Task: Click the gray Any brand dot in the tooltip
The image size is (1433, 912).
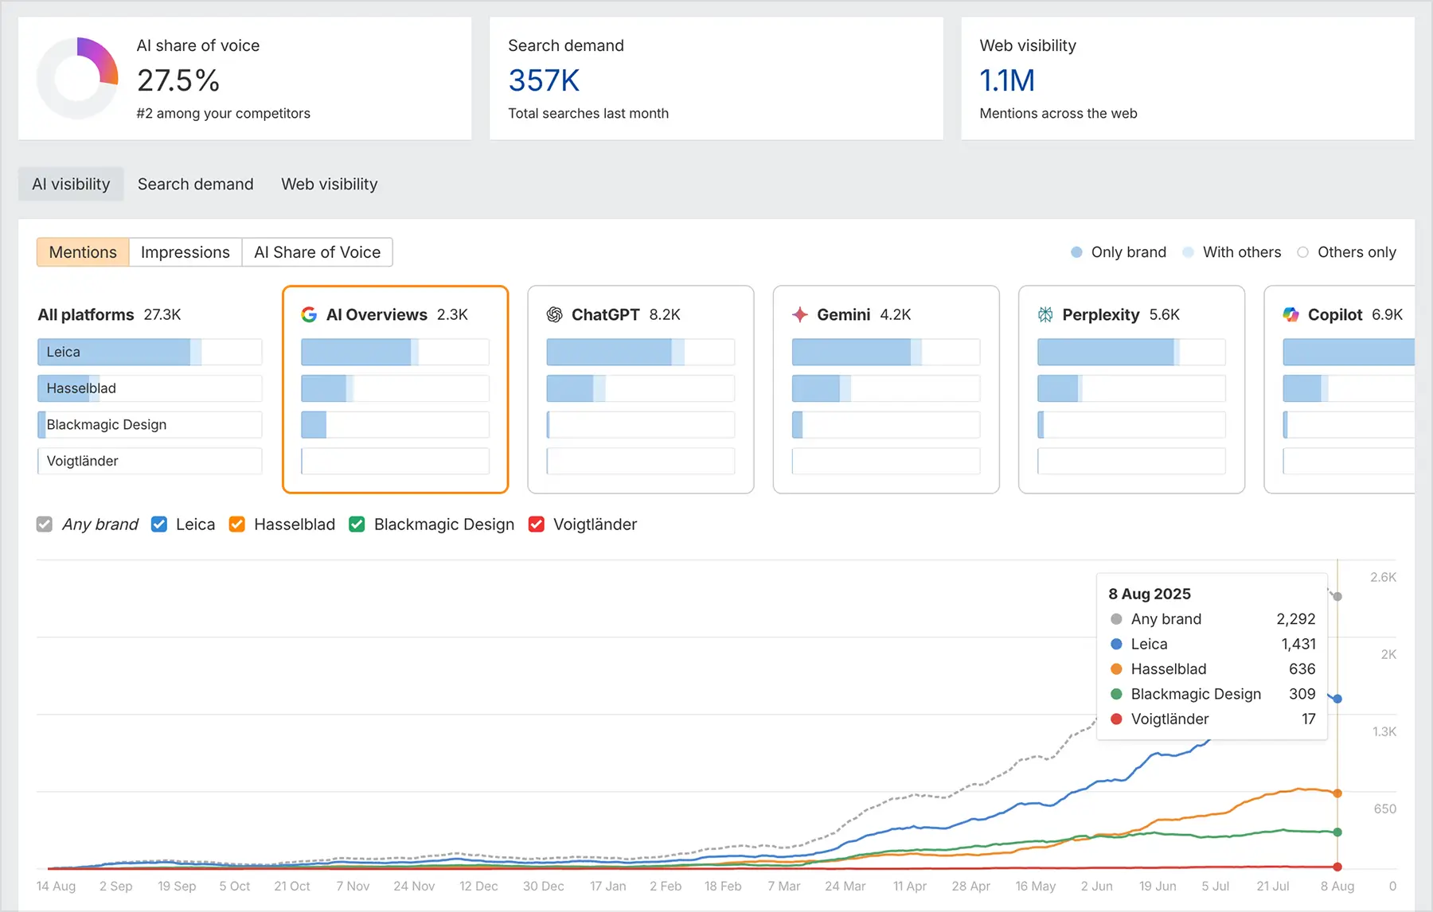Action: tap(1117, 618)
